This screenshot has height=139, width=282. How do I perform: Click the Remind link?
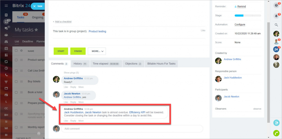[242, 7]
